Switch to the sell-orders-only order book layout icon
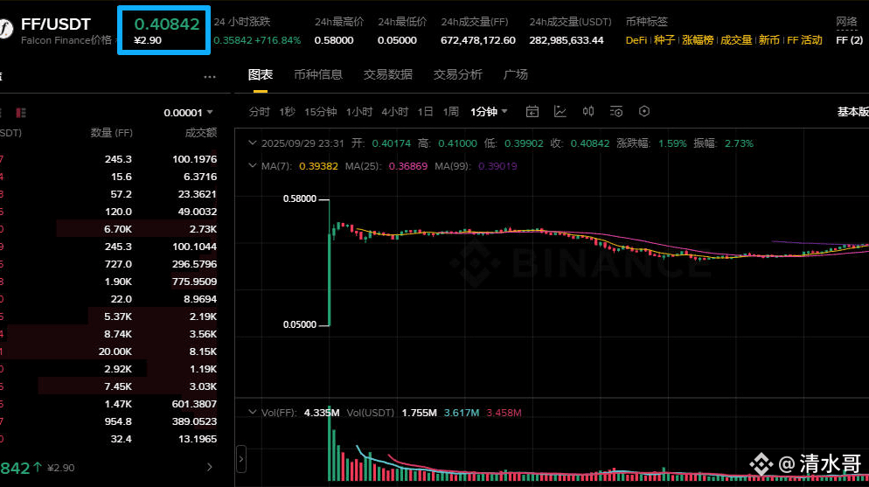Screen dimensions: 869x487 coord(21,113)
